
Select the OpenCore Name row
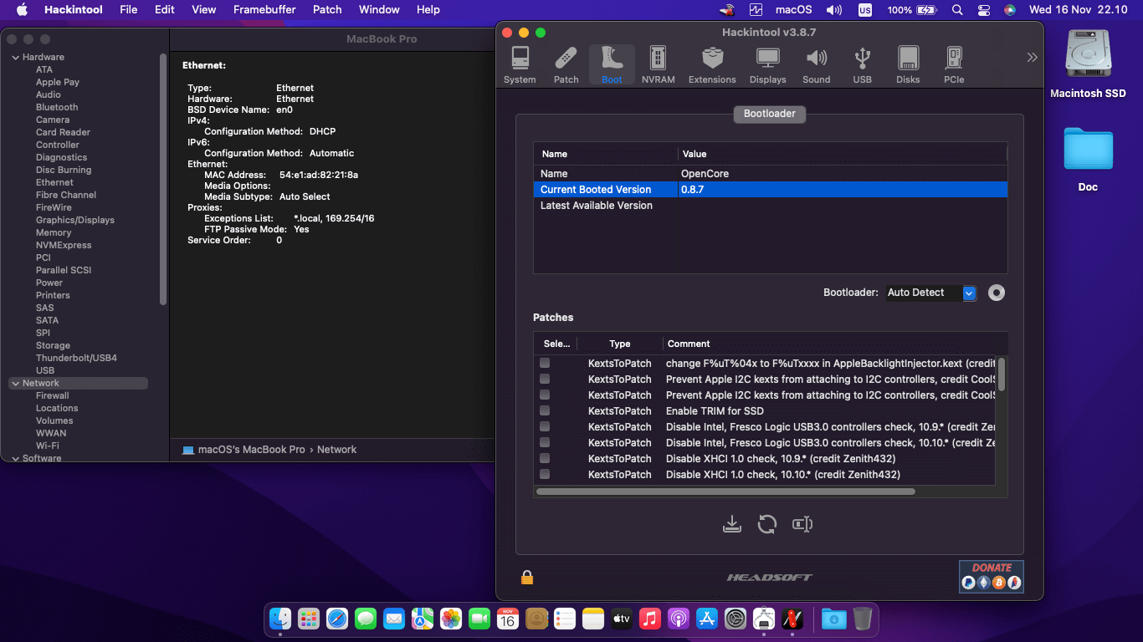point(770,174)
